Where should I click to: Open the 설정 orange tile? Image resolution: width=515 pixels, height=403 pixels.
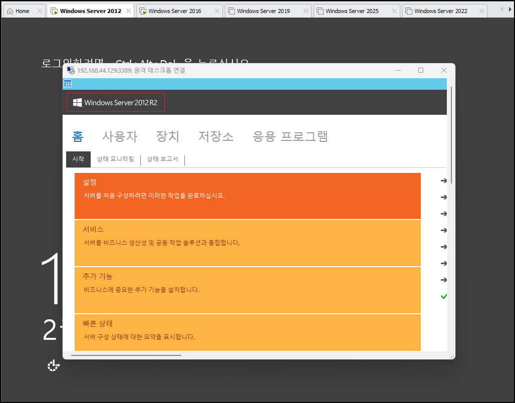[x=247, y=196]
